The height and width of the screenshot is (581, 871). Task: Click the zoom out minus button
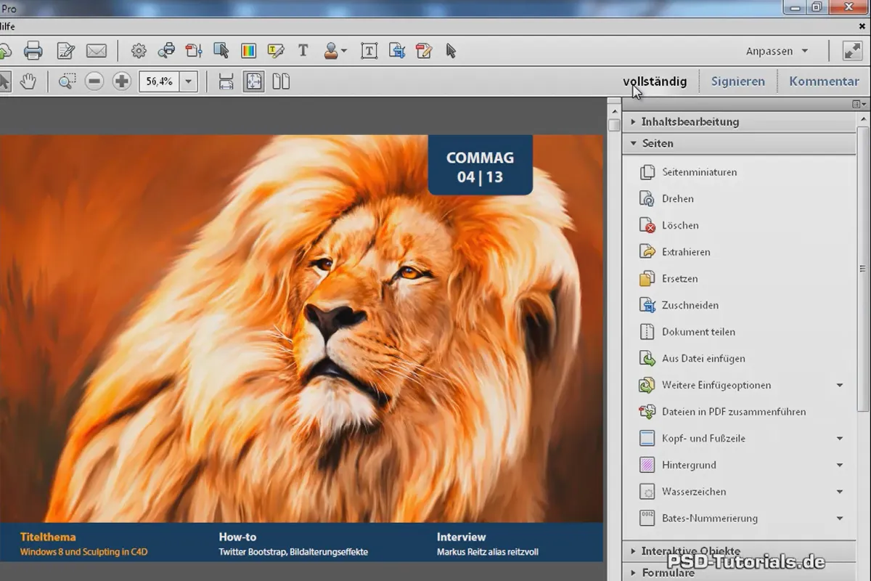coord(94,81)
